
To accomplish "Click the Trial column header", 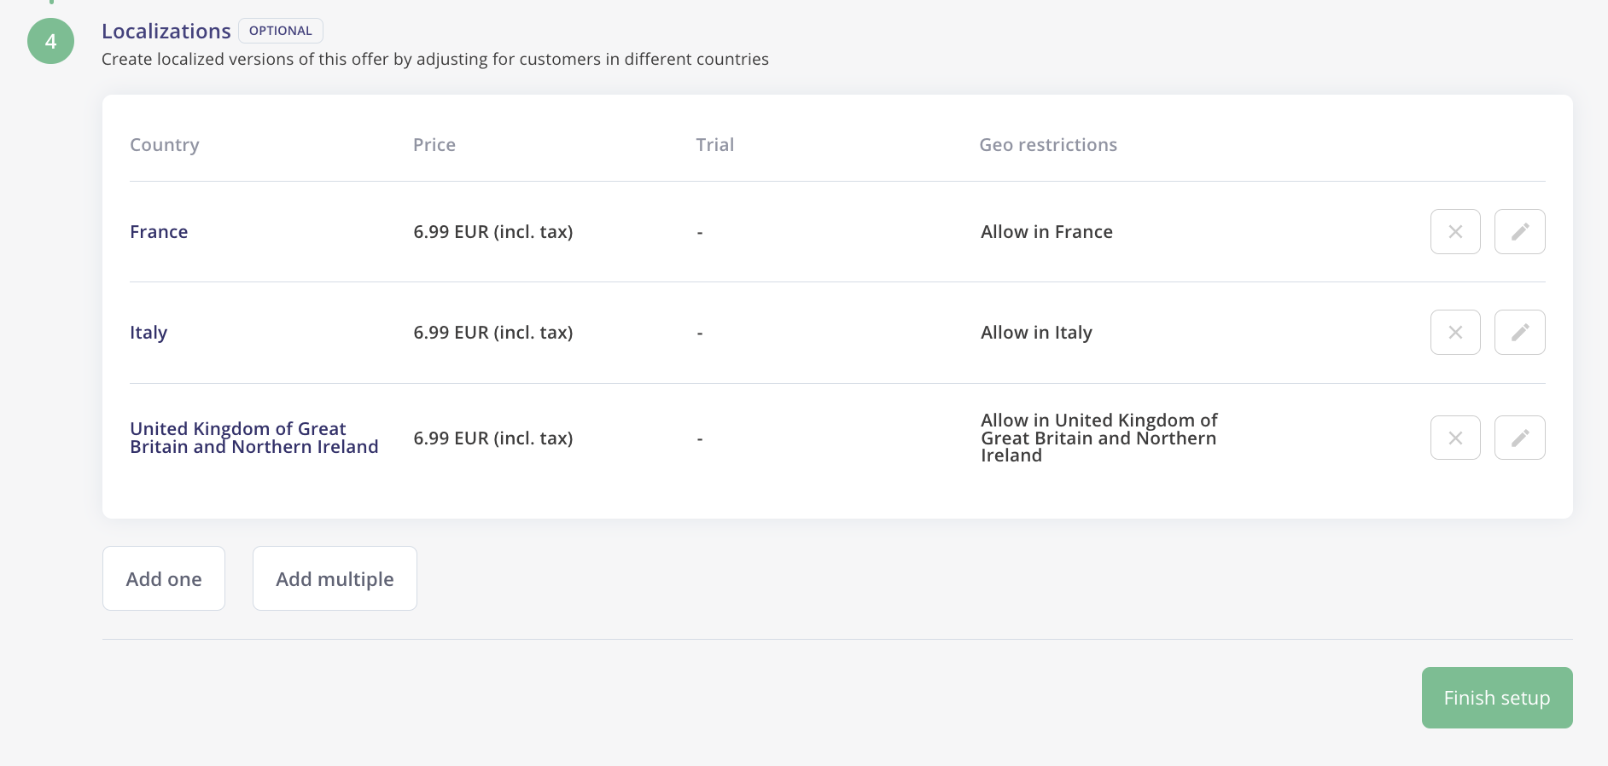I will (x=715, y=145).
